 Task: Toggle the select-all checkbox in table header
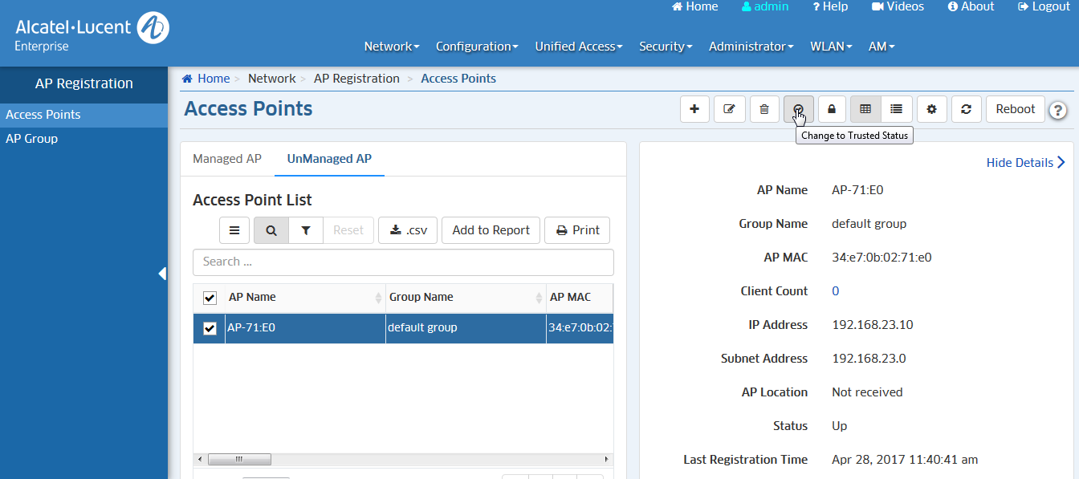tap(210, 298)
